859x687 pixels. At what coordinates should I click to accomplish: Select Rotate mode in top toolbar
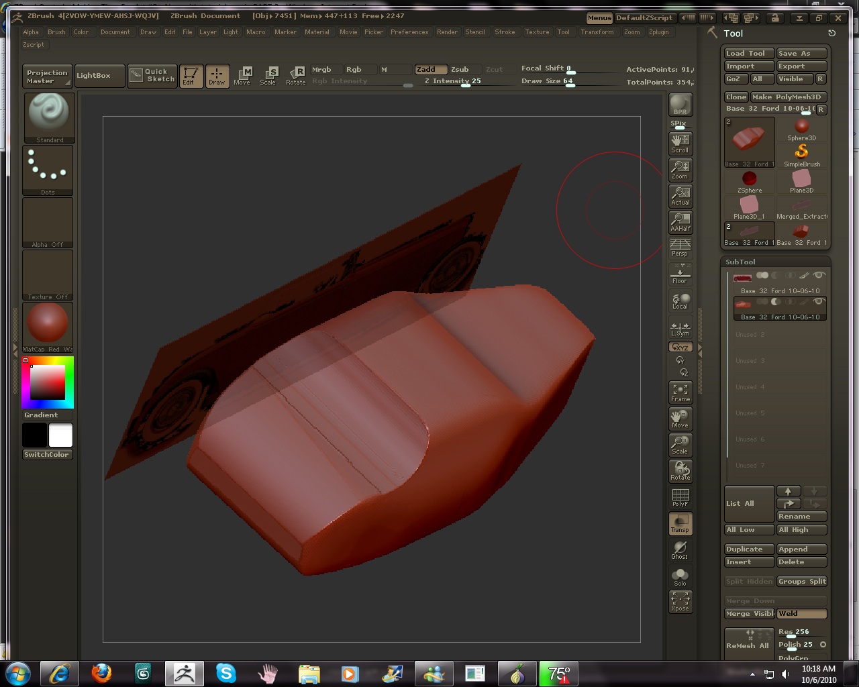coord(295,76)
